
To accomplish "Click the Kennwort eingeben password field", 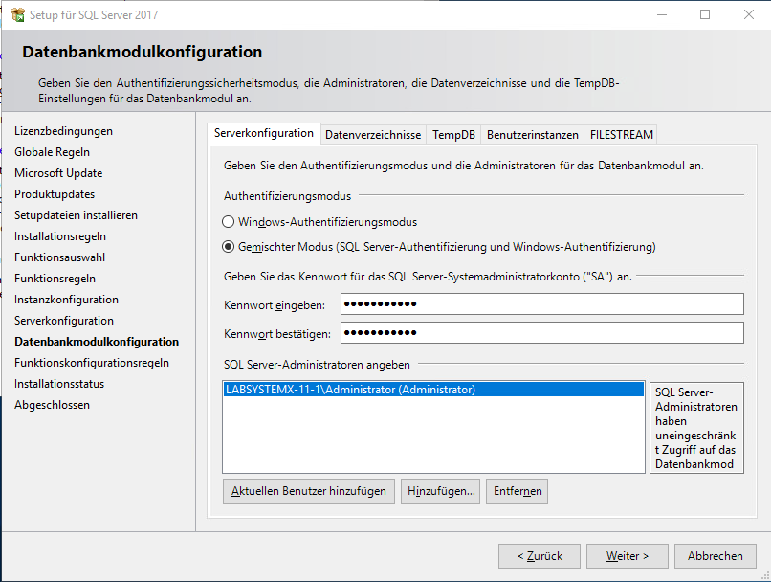I will pyautogui.click(x=541, y=304).
